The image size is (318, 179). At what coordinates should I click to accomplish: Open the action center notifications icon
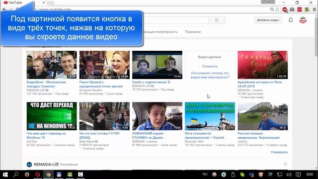click(x=298, y=175)
